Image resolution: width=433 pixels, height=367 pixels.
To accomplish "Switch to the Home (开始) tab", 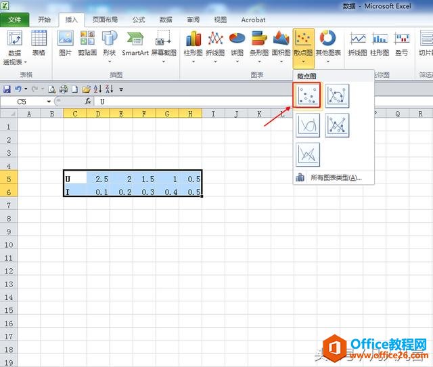I will coord(44,20).
